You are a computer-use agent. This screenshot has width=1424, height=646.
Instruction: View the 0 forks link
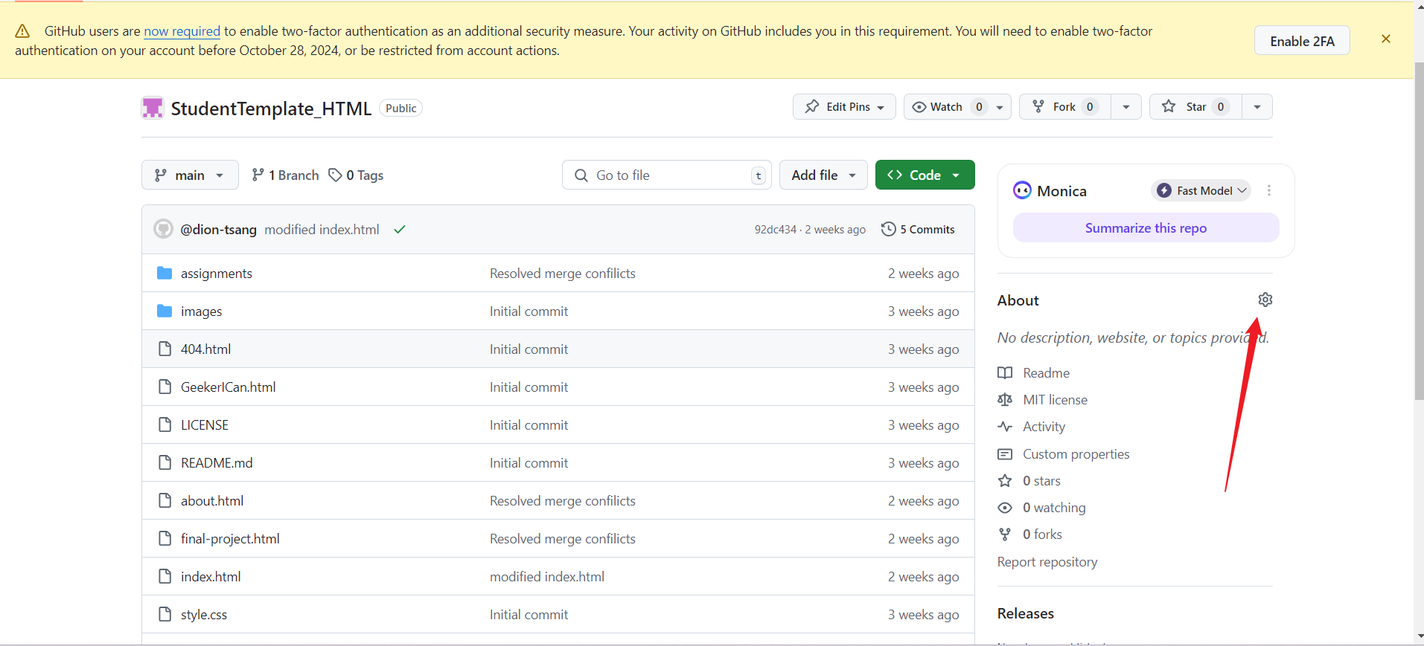(1042, 534)
